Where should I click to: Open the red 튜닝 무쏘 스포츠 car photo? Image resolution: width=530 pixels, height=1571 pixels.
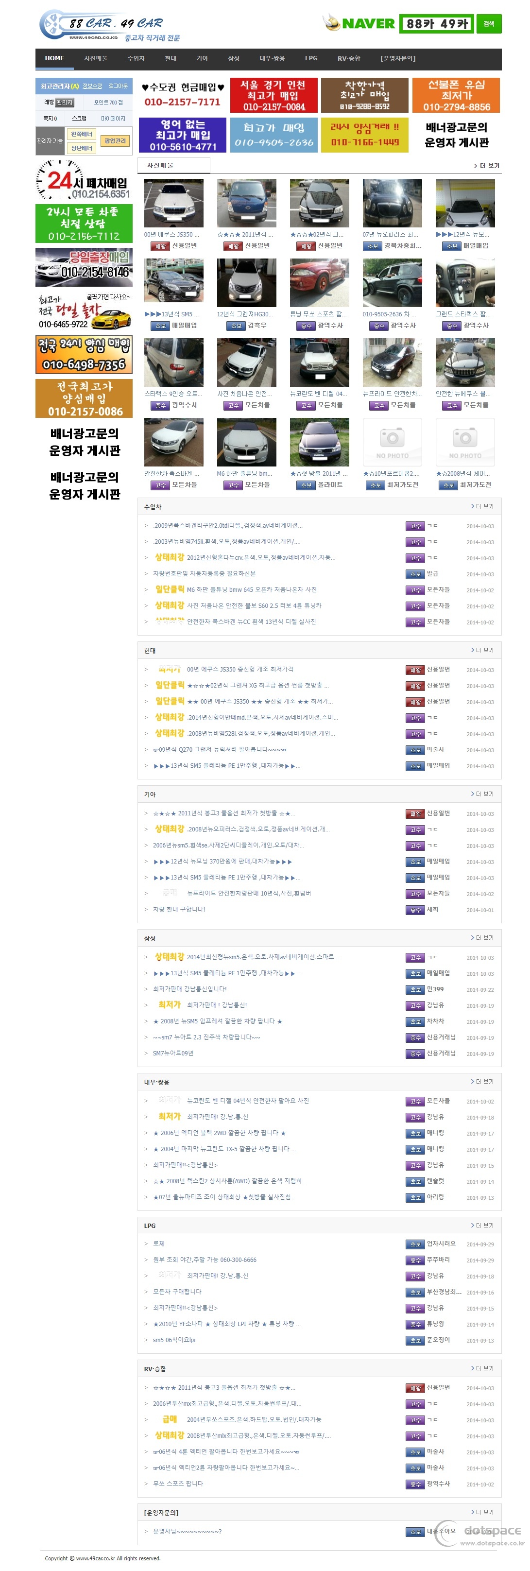click(320, 283)
